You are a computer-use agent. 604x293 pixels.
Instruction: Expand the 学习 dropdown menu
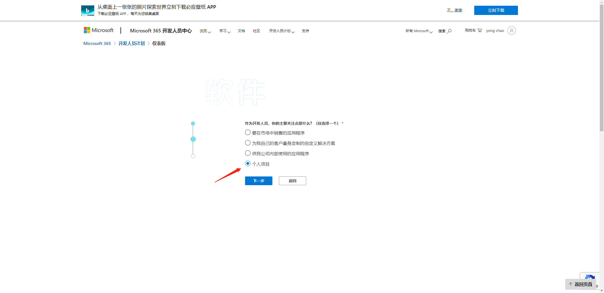[225, 31]
